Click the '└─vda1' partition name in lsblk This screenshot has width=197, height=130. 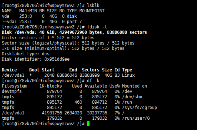9,21
